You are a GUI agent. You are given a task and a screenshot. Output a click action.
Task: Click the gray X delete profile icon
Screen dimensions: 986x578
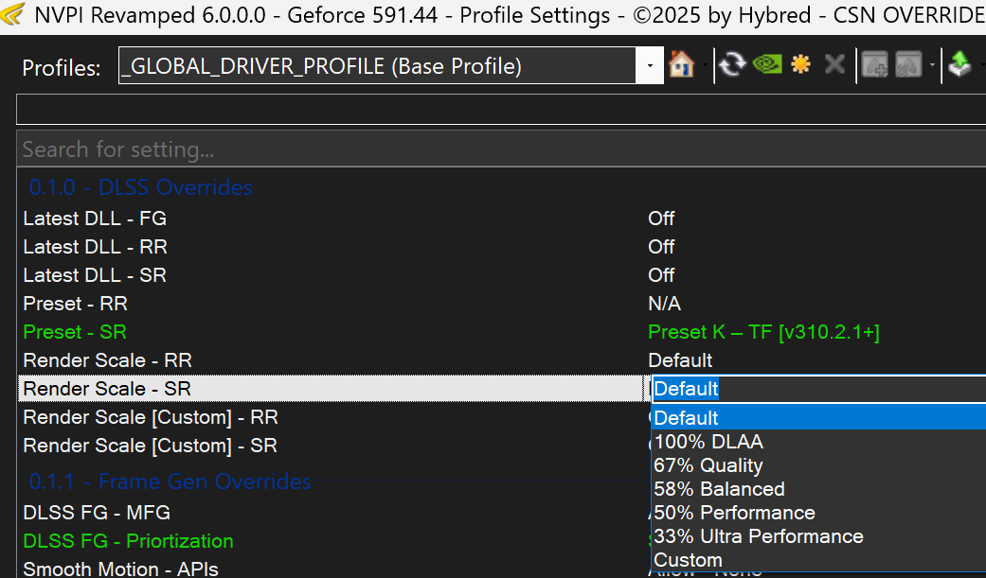click(x=834, y=64)
